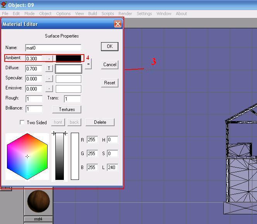Screen dimensions: 257x224
Task: Open the Options menu
Action: point(63,14)
